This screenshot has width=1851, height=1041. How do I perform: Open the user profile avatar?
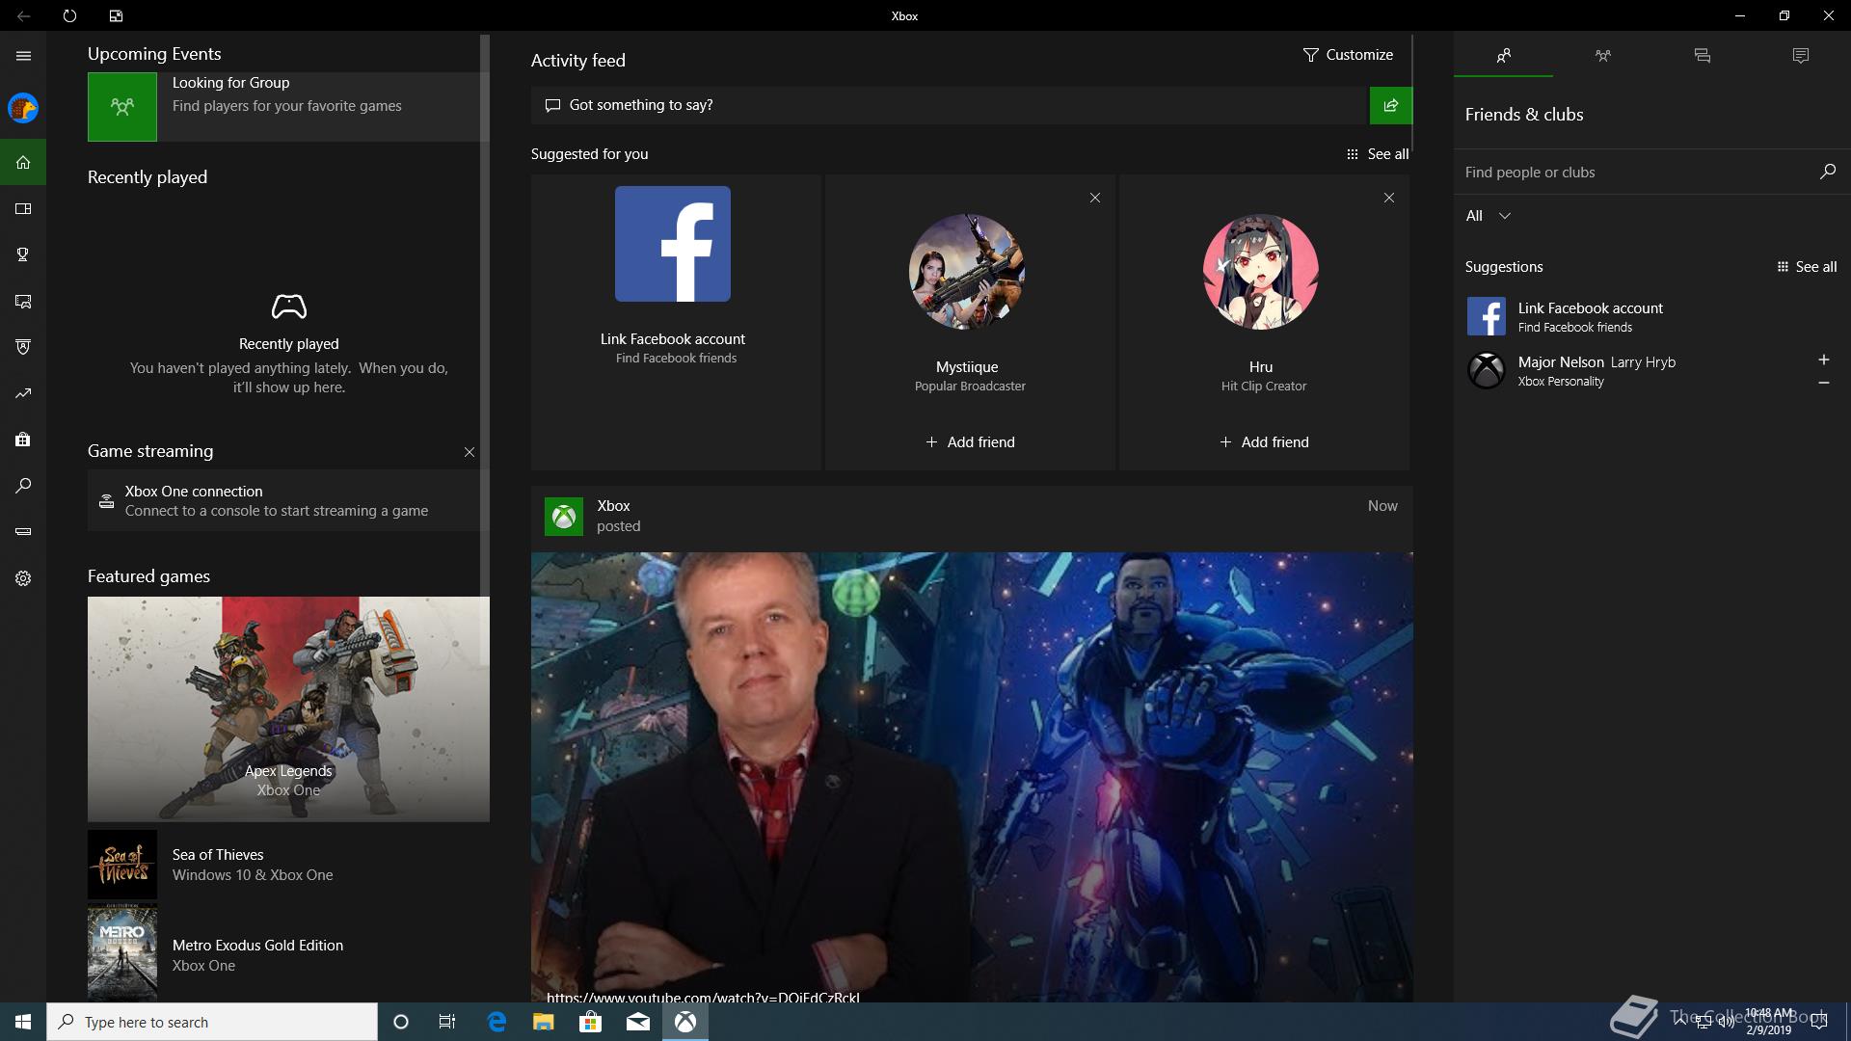click(23, 108)
